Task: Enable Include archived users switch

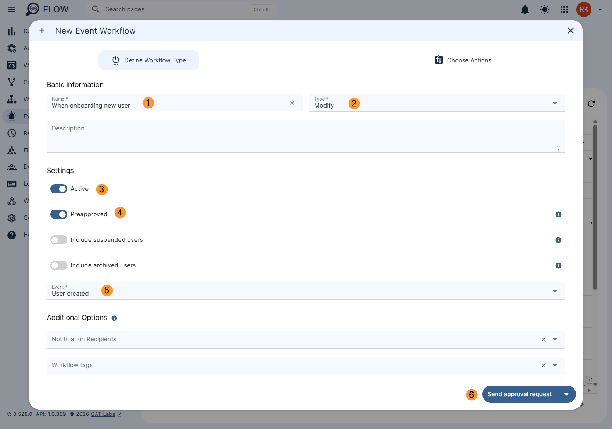Action: (x=59, y=265)
